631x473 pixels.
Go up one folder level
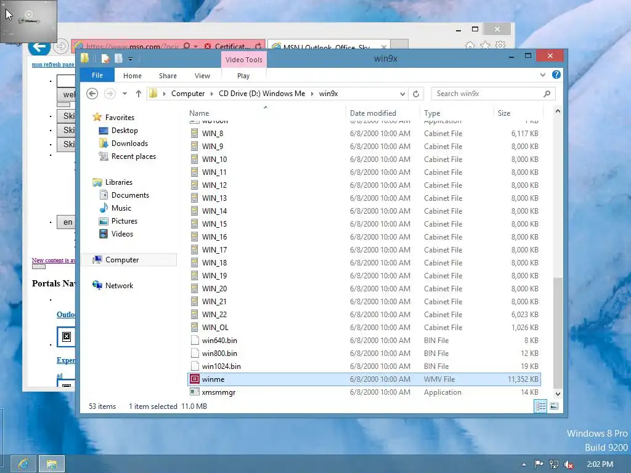pos(139,94)
